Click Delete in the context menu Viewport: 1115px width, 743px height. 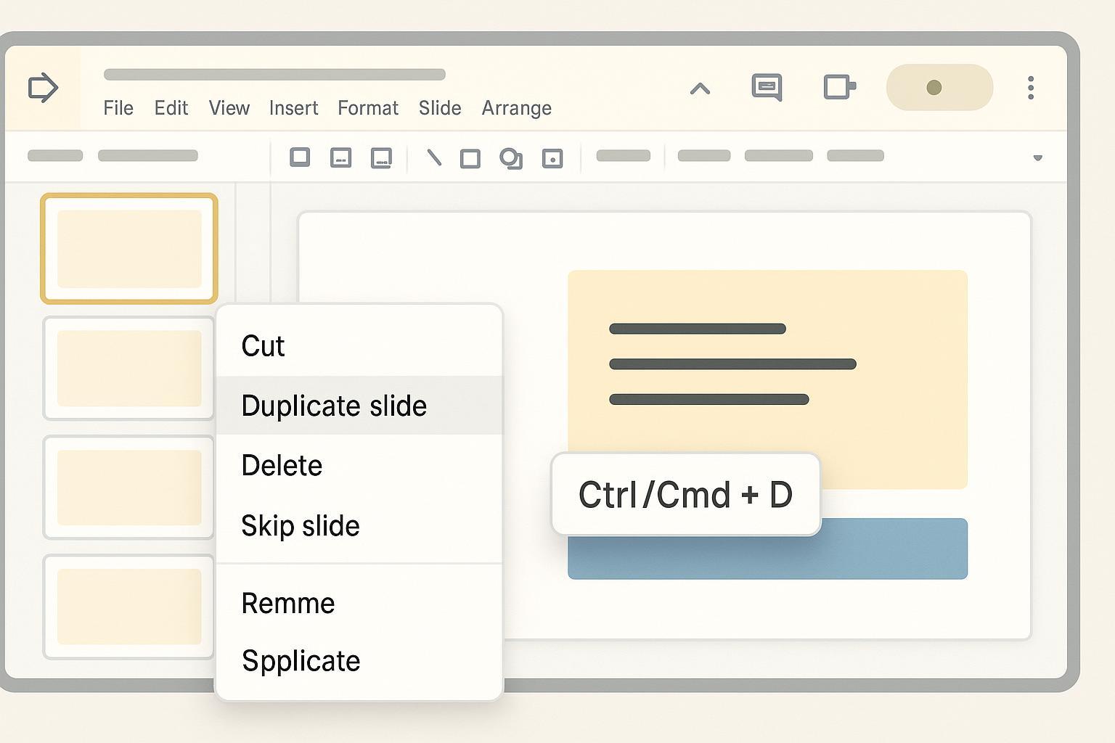(x=282, y=466)
